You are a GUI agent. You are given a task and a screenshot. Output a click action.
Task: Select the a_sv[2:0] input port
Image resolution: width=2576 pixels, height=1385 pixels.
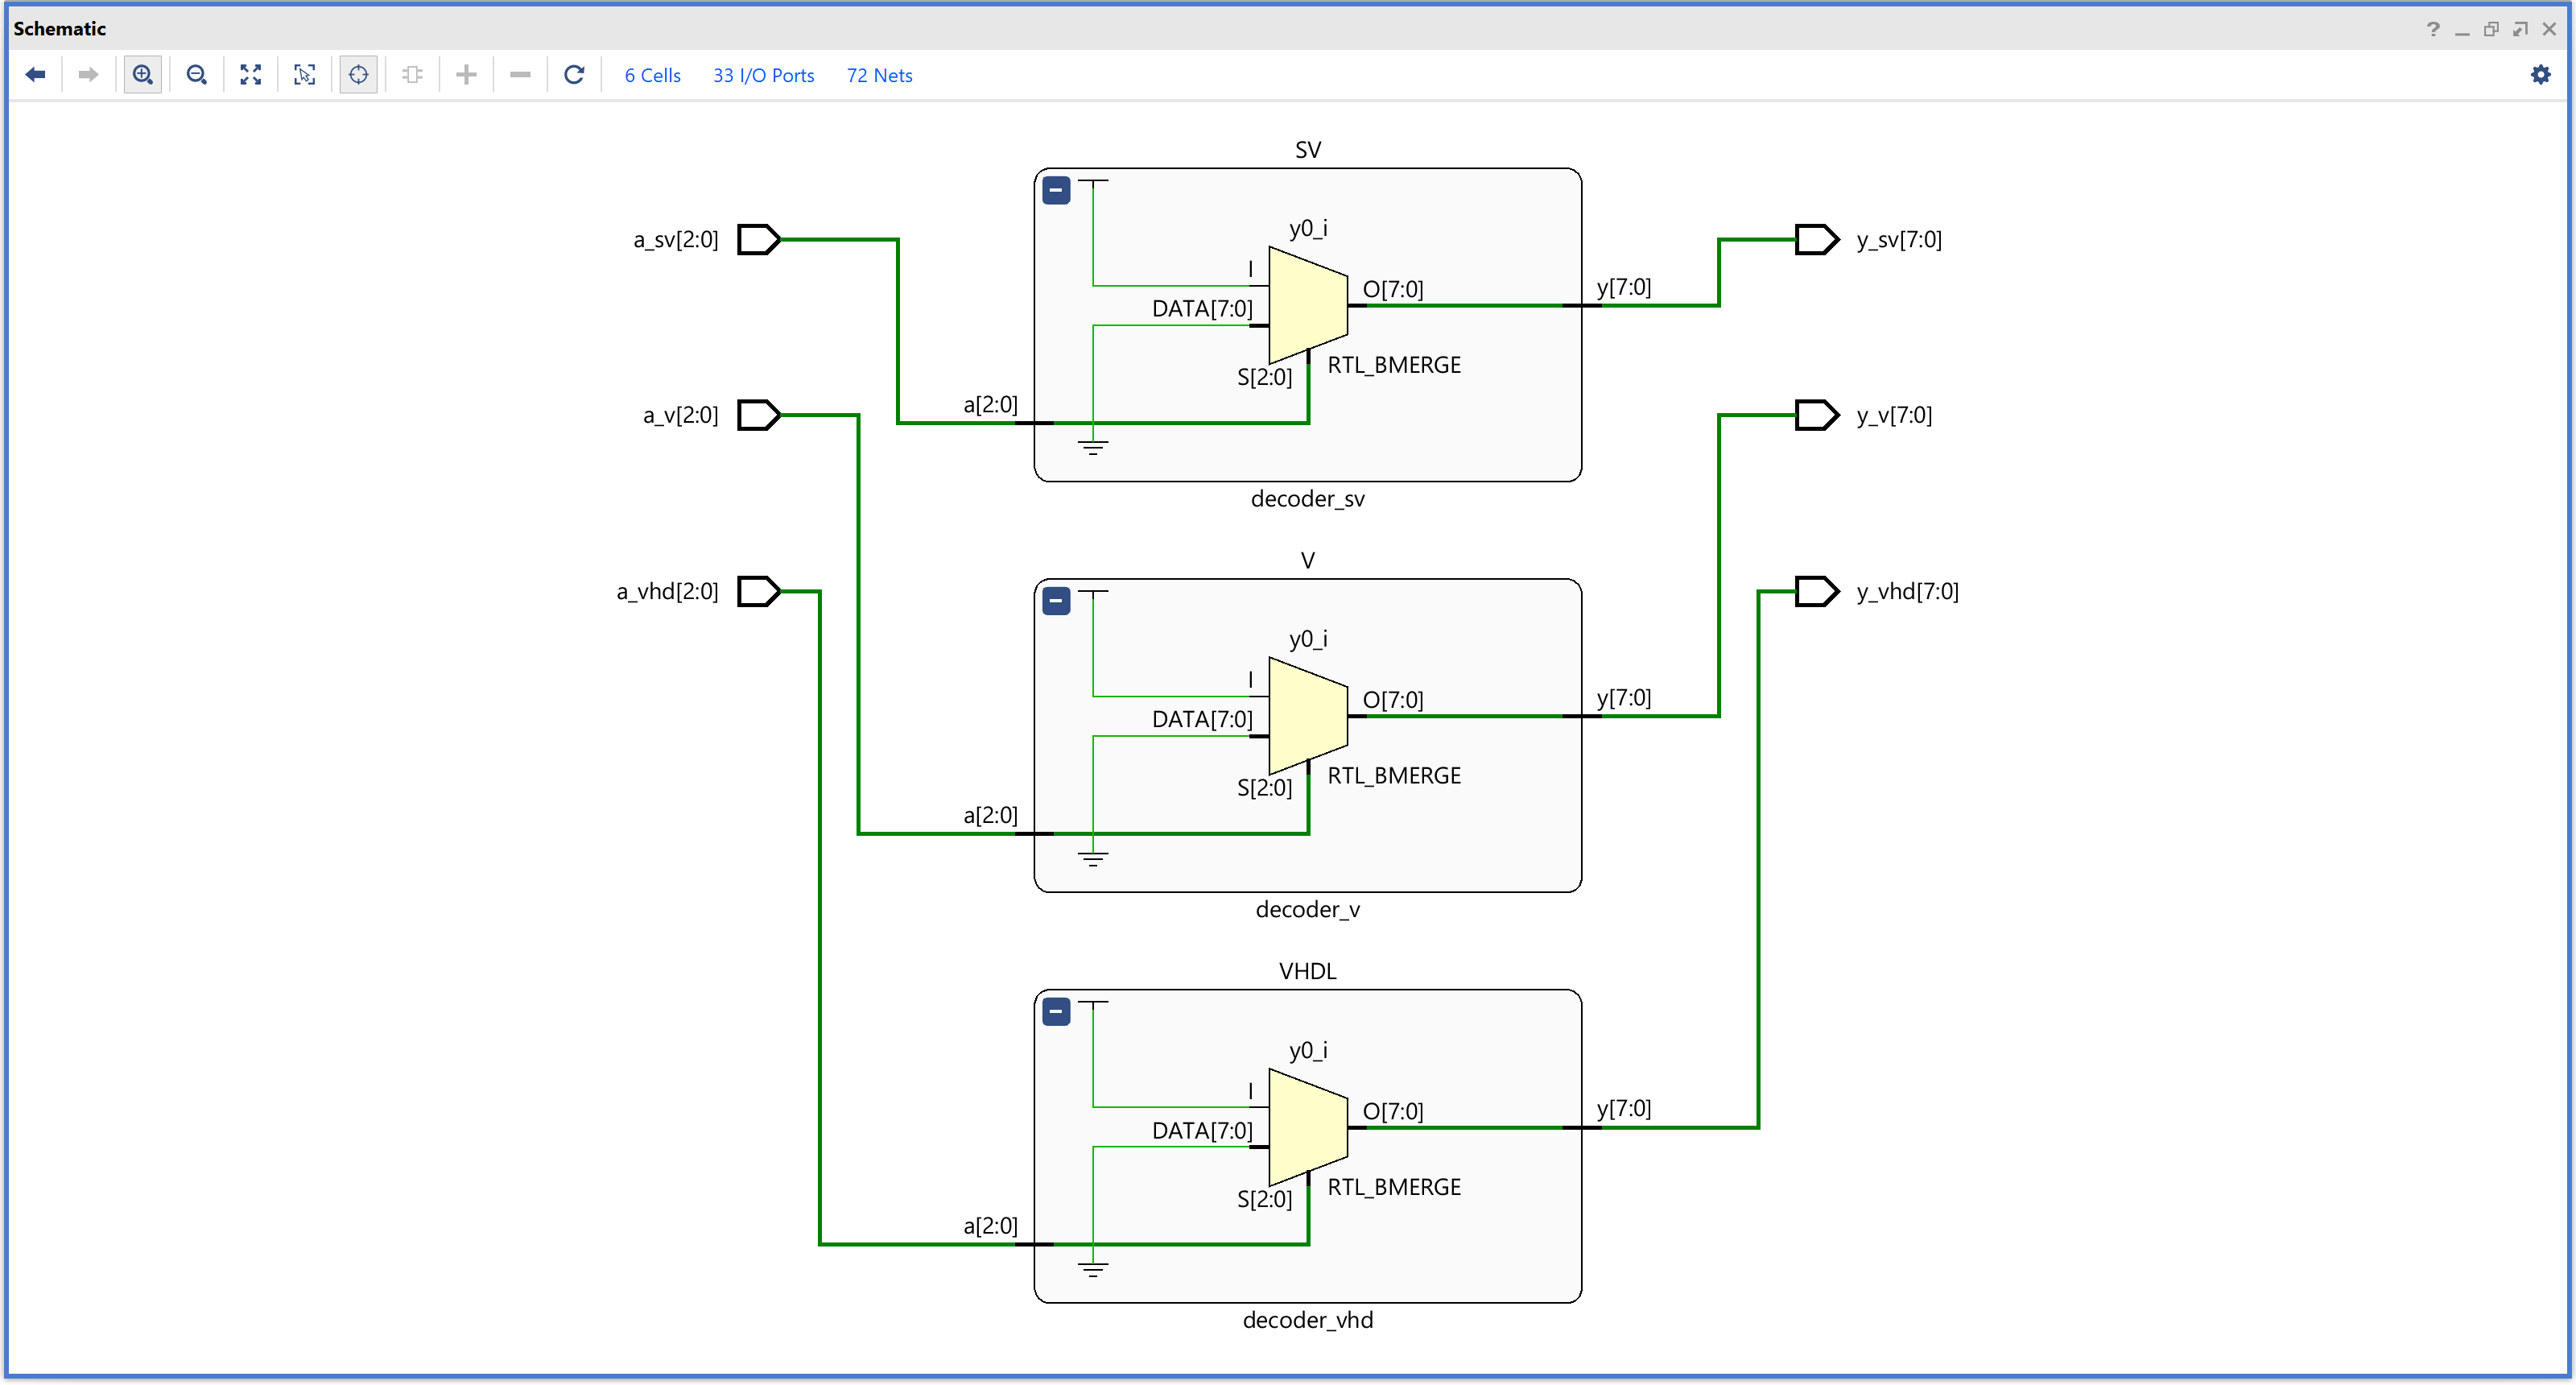(758, 240)
